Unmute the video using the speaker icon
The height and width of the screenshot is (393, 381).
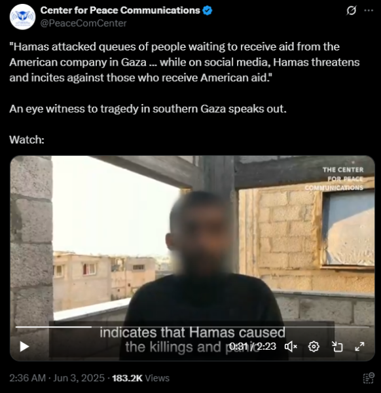(291, 346)
